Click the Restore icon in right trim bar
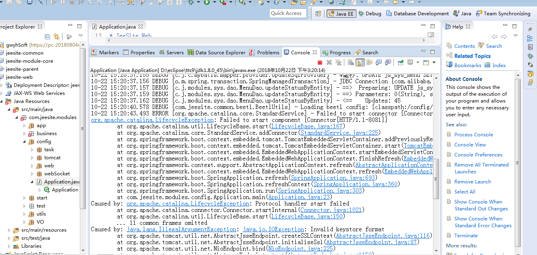537x255 pixels. 530,29
